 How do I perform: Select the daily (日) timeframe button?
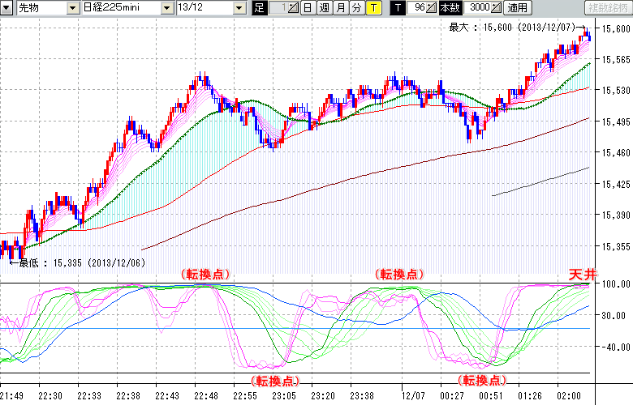pos(308,7)
